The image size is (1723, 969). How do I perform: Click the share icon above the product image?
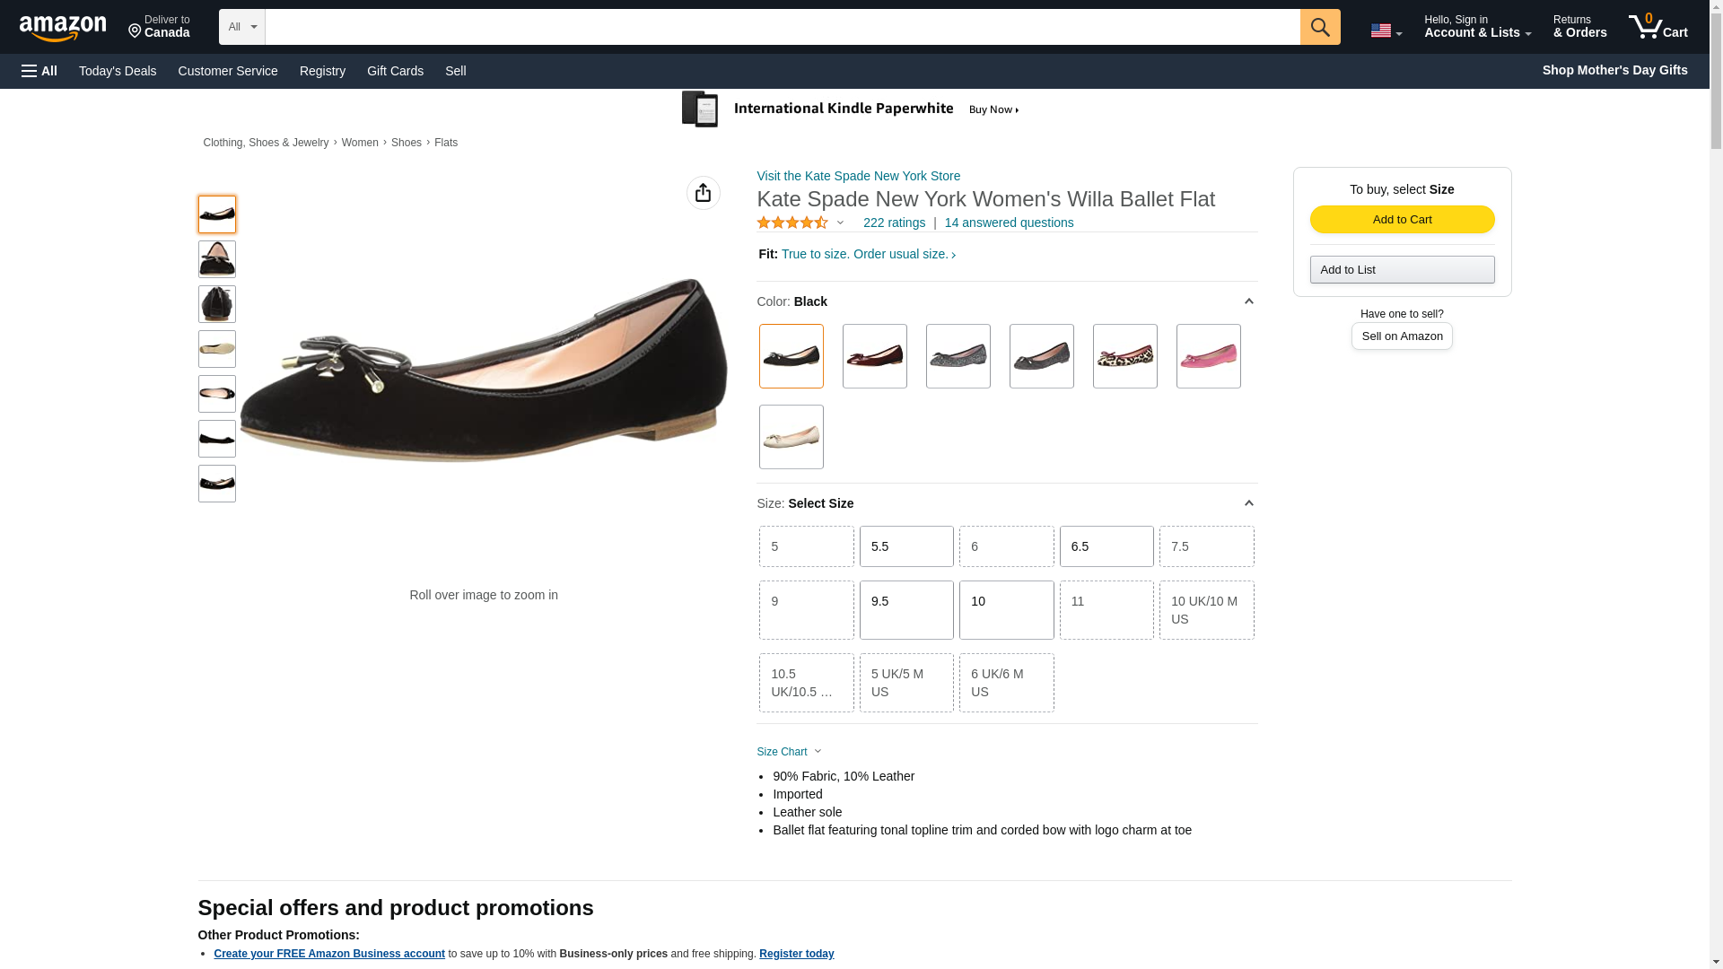[703, 193]
